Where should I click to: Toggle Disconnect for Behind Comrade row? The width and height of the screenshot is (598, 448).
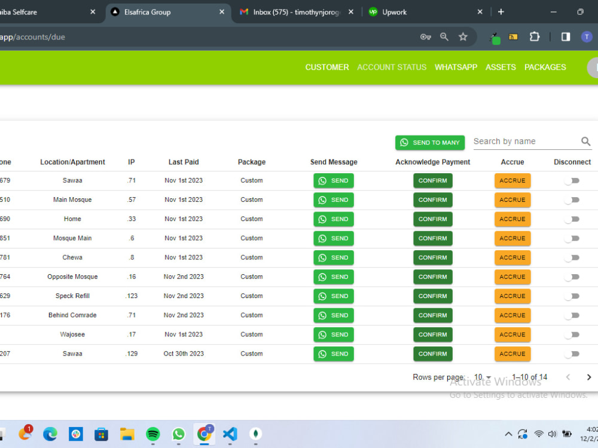pyautogui.click(x=572, y=315)
